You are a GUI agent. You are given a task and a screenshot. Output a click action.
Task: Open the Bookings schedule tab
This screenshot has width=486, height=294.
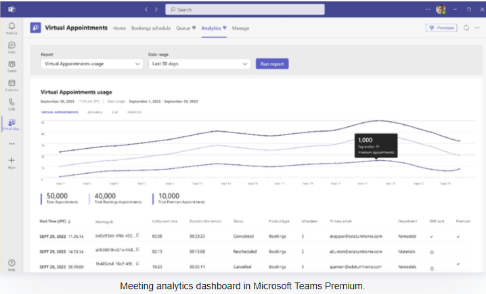coord(151,28)
